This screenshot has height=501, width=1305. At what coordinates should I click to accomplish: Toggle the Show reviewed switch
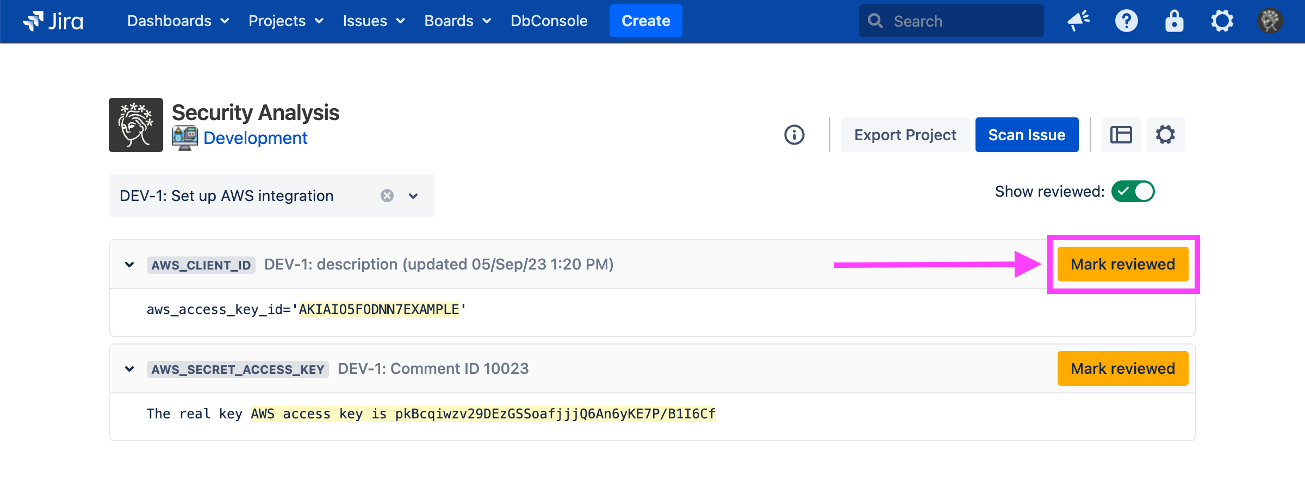[1133, 191]
